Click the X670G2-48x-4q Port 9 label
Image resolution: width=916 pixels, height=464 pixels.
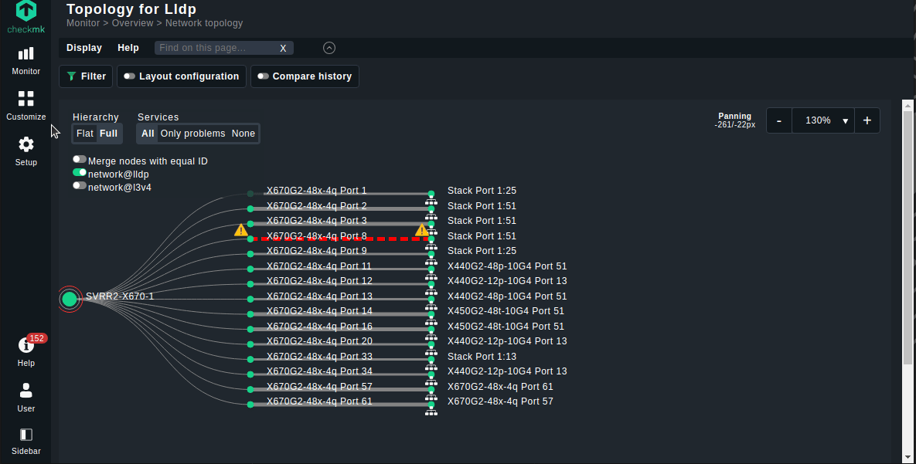coord(317,251)
